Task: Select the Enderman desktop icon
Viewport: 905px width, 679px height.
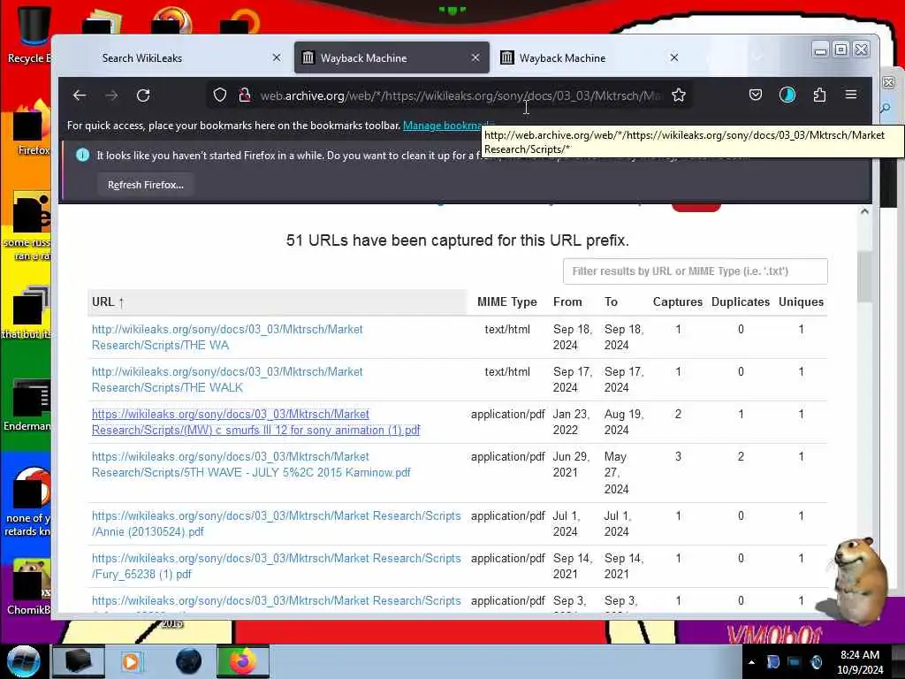Action: tap(27, 405)
